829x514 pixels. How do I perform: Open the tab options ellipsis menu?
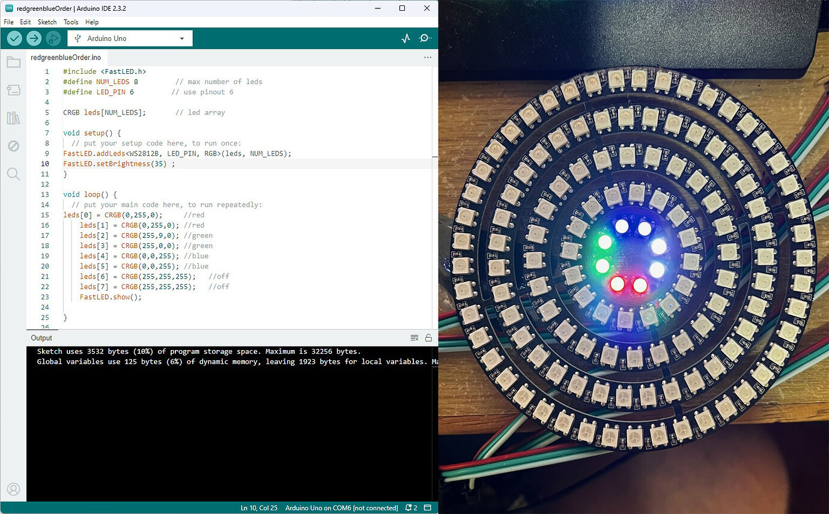click(427, 57)
